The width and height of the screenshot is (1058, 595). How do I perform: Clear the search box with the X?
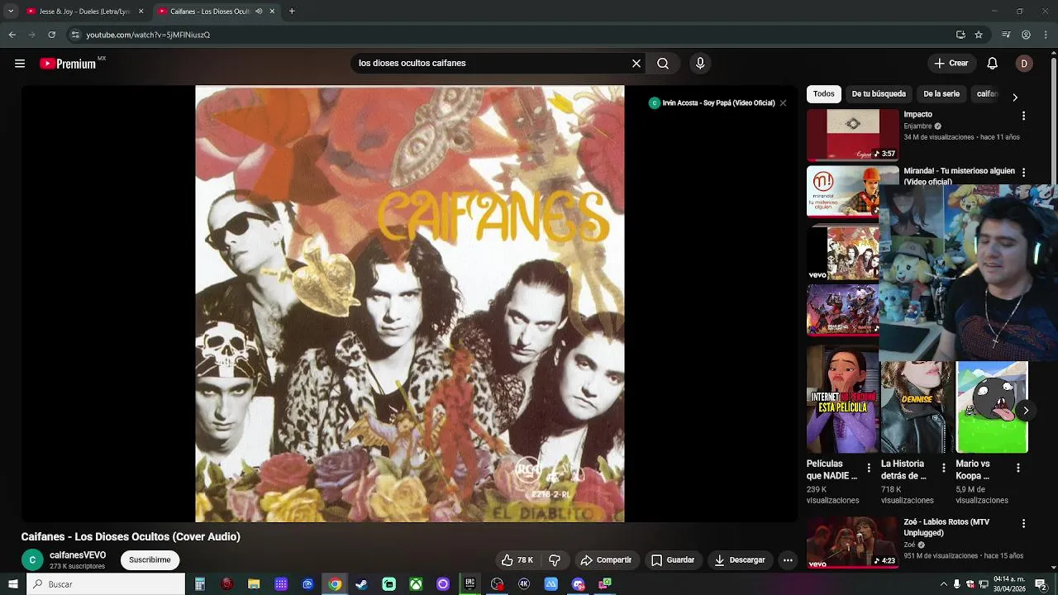click(636, 64)
